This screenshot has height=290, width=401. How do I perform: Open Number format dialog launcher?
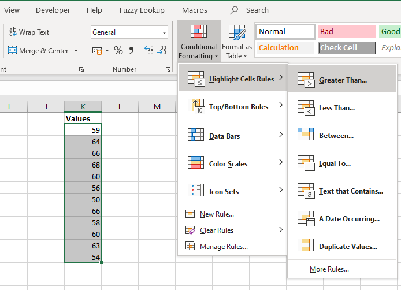click(x=167, y=69)
